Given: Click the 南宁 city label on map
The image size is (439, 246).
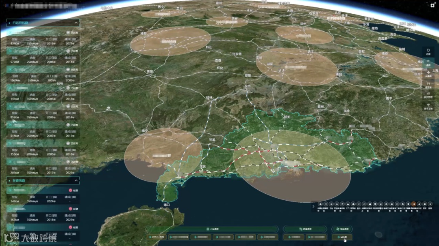Looking at the screenshot, I should pos(144,130).
